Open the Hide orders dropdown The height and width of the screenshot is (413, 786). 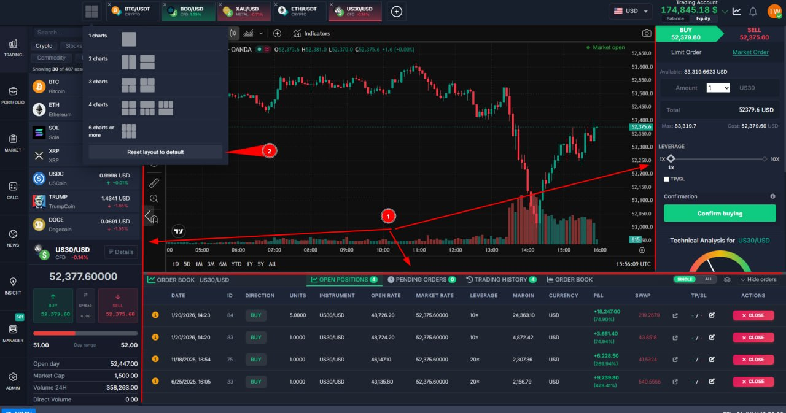point(760,279)
